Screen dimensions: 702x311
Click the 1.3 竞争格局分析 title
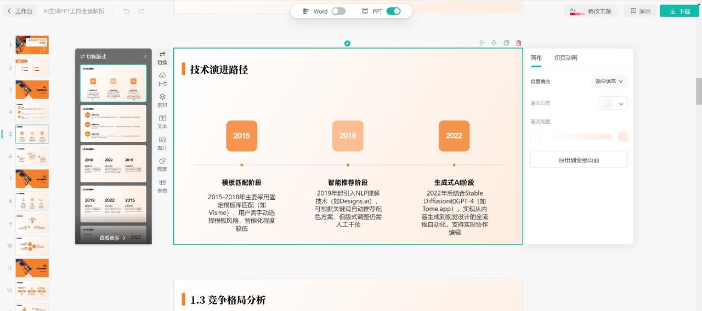[x=228, y=300]
